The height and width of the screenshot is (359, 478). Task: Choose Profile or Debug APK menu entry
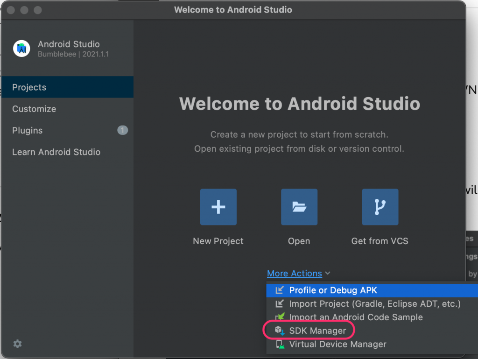(372, 290)
